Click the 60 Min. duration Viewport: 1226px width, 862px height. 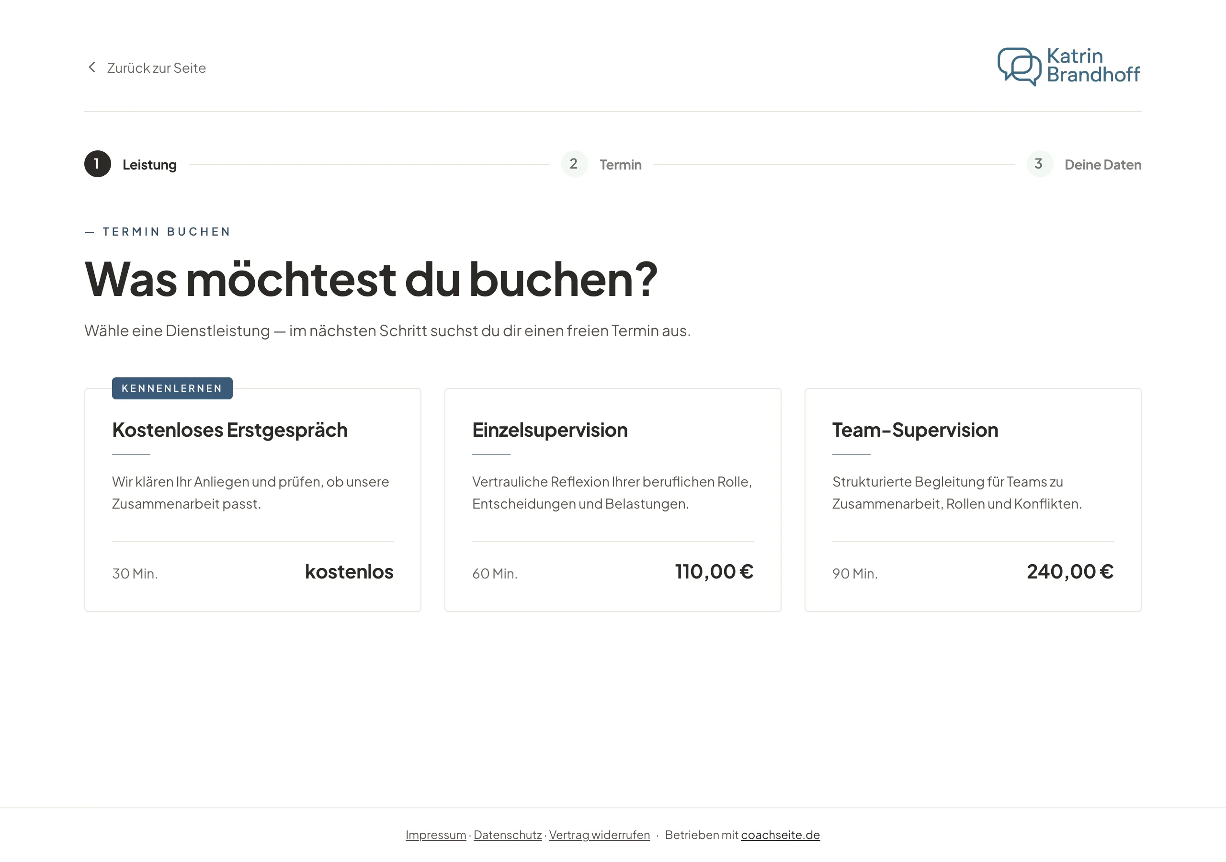click(x=495, y=574)
